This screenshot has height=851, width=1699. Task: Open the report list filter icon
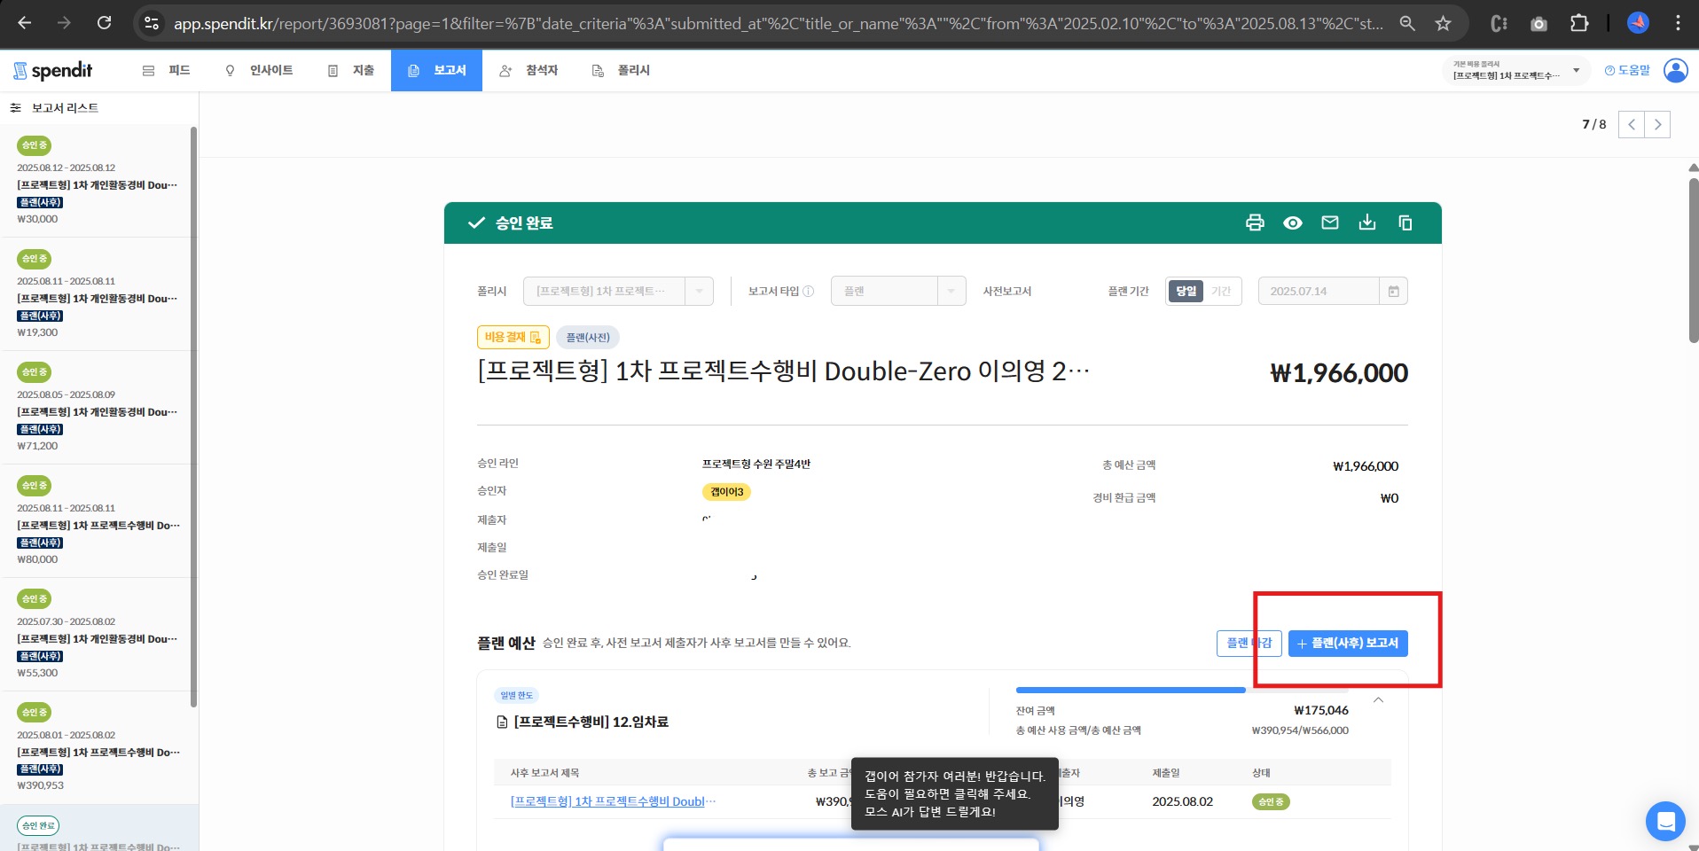point(15,107)
